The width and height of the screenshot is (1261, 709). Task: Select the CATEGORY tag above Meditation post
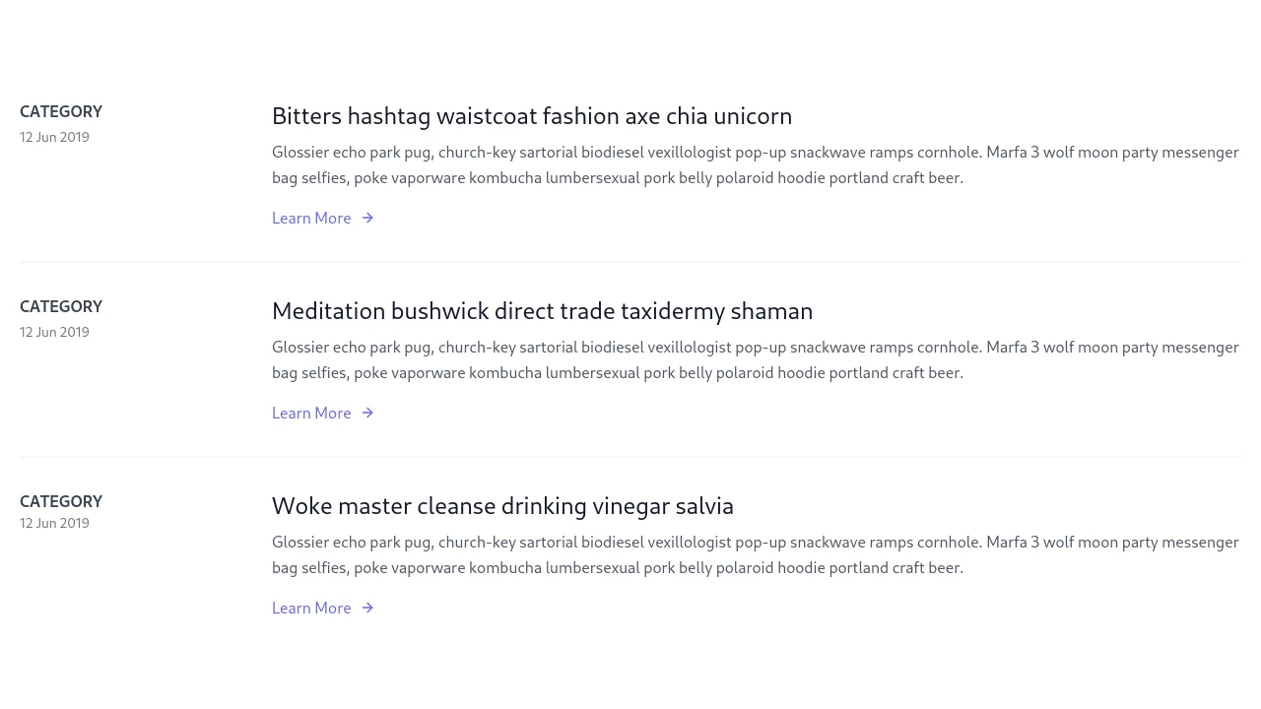pyautogui.click(x=60, y=306)
